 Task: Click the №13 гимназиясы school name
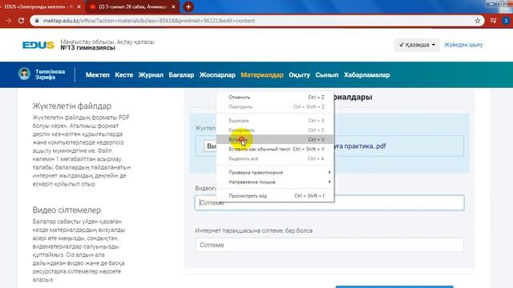87,48
